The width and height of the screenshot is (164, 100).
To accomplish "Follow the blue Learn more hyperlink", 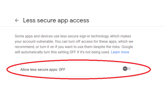I will point(120,52).
